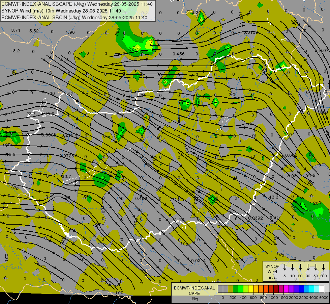Image resolution: width=330 pixels, height=304 pixels.
Task: Click the 1000 tick label in CAPE legend
Action: point(273,298)
